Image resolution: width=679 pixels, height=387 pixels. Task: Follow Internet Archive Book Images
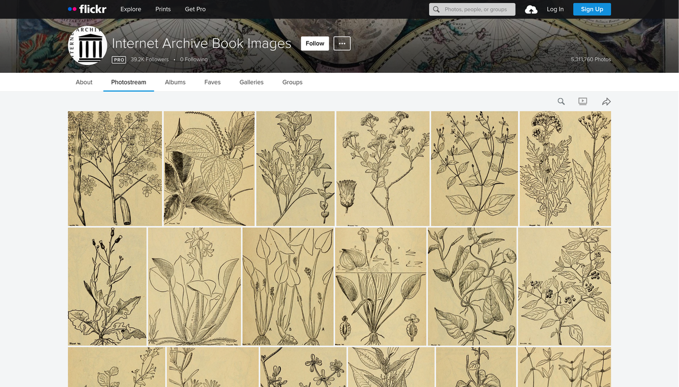click(x=315, y=44)
